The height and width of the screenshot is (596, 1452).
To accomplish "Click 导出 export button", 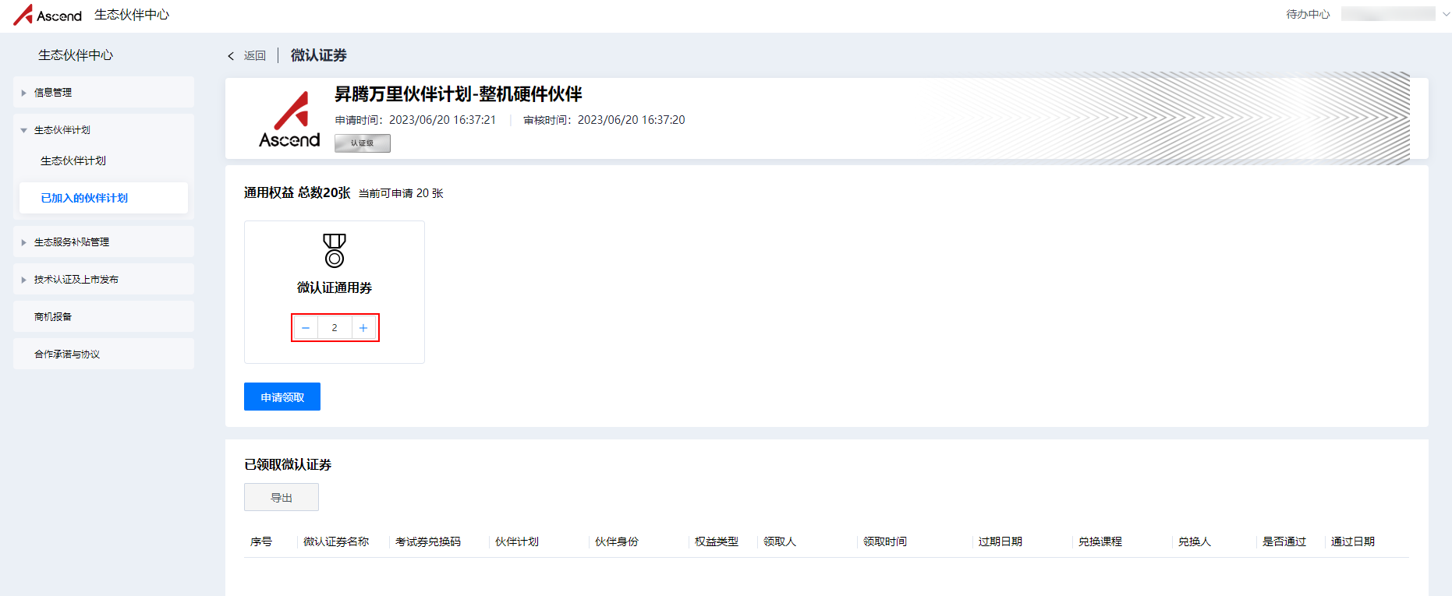I will tap(282, 497).
